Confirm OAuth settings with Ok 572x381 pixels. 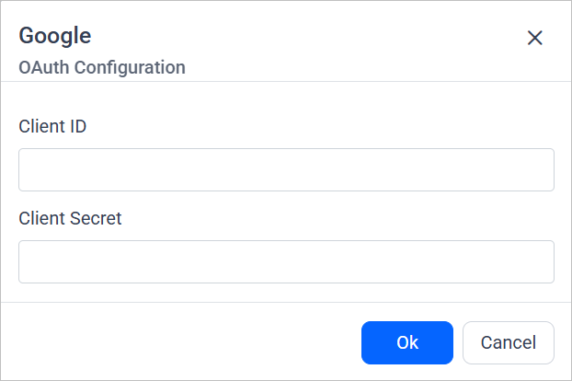[x=406, y=342]
